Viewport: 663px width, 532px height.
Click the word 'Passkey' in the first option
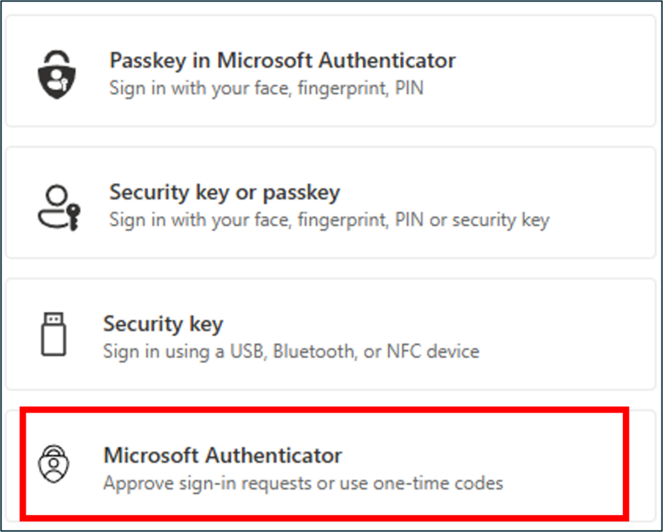[146, 60]
